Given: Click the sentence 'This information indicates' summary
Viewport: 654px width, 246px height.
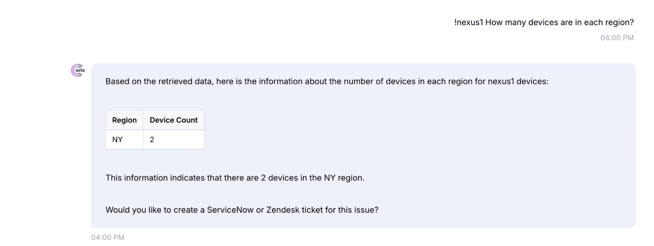Looking at the screenshot, I should (x=235, y=178).
